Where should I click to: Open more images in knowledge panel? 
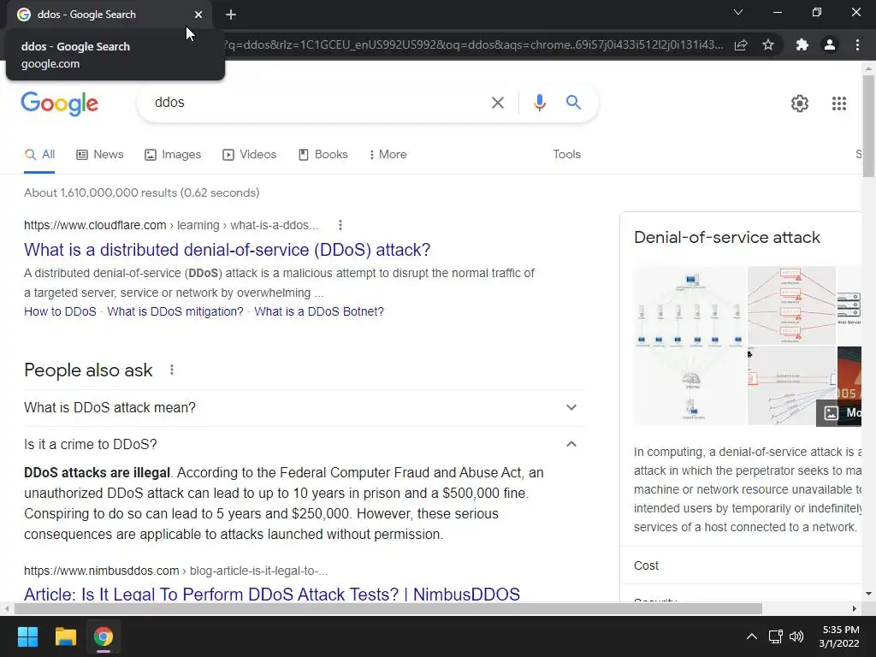pyautogui.click(x=840, y=413)
